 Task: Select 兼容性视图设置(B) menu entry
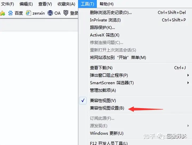pos(107,108)
